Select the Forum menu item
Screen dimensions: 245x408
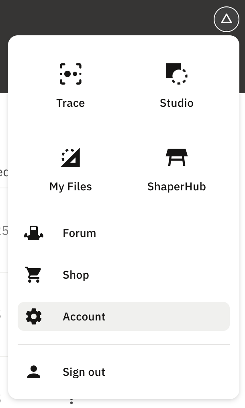(x=79, y=233)
